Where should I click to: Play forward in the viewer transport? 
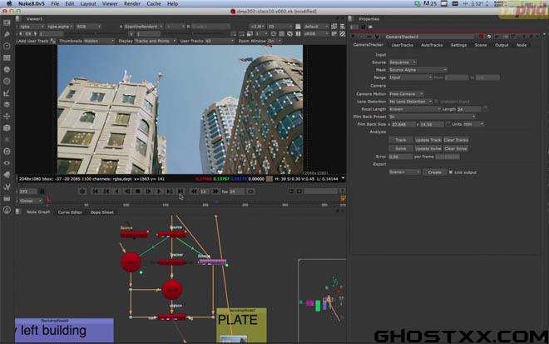[x=159, y=191]
